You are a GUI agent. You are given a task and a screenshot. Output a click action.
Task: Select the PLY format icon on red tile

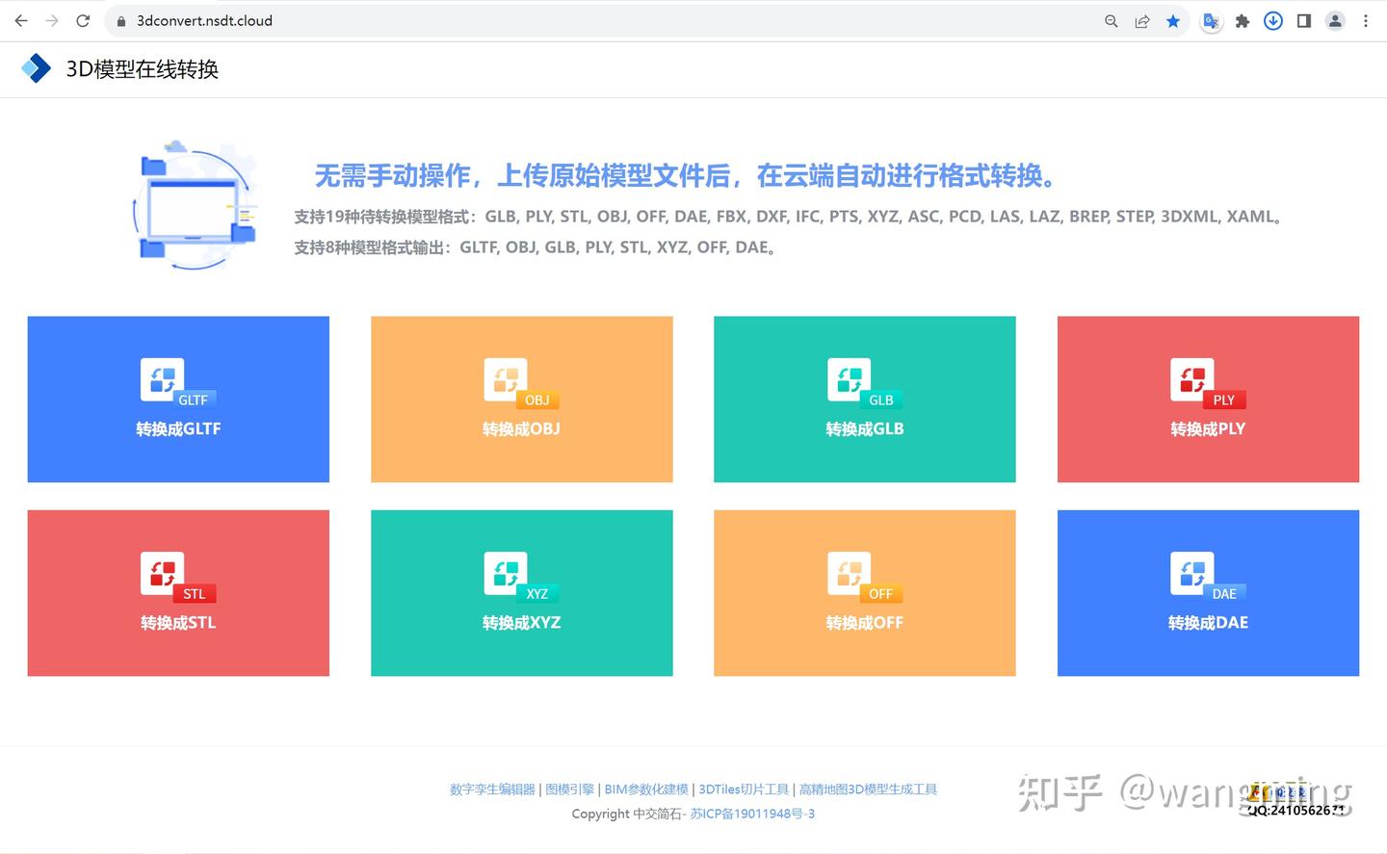pyautogui.click(x=1191, y=378)
